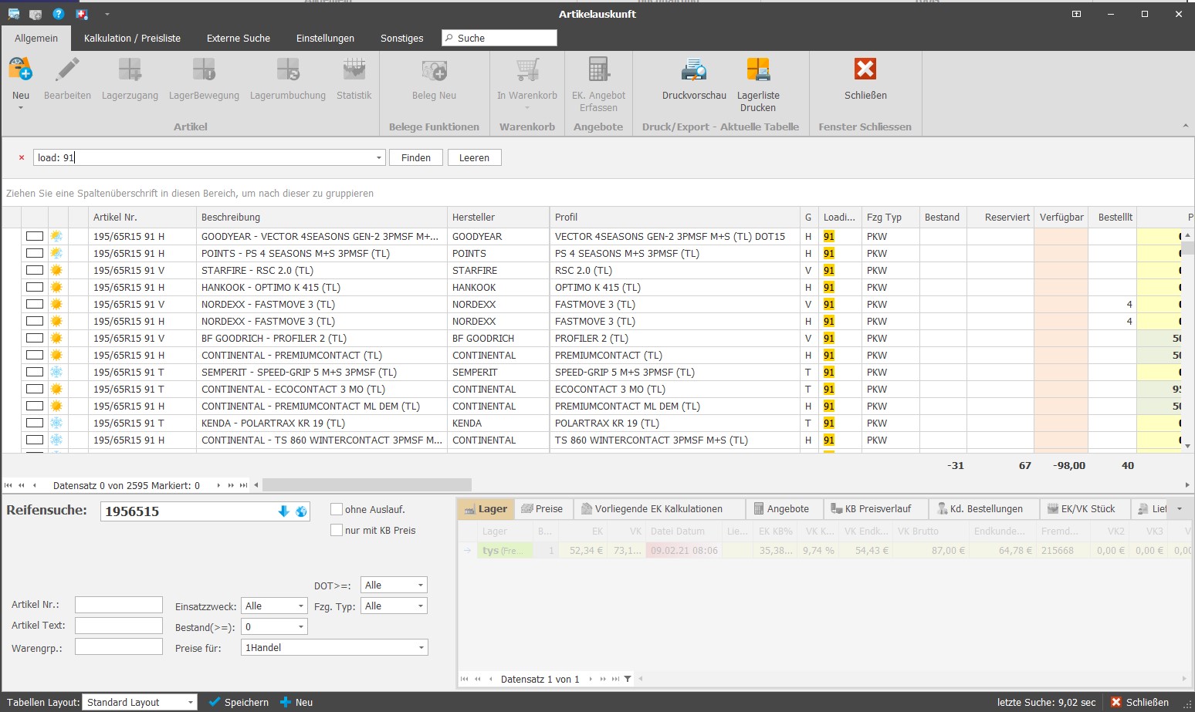
Task: Click Lagerliste Drucken icon
Action: [x=758, y=70]
